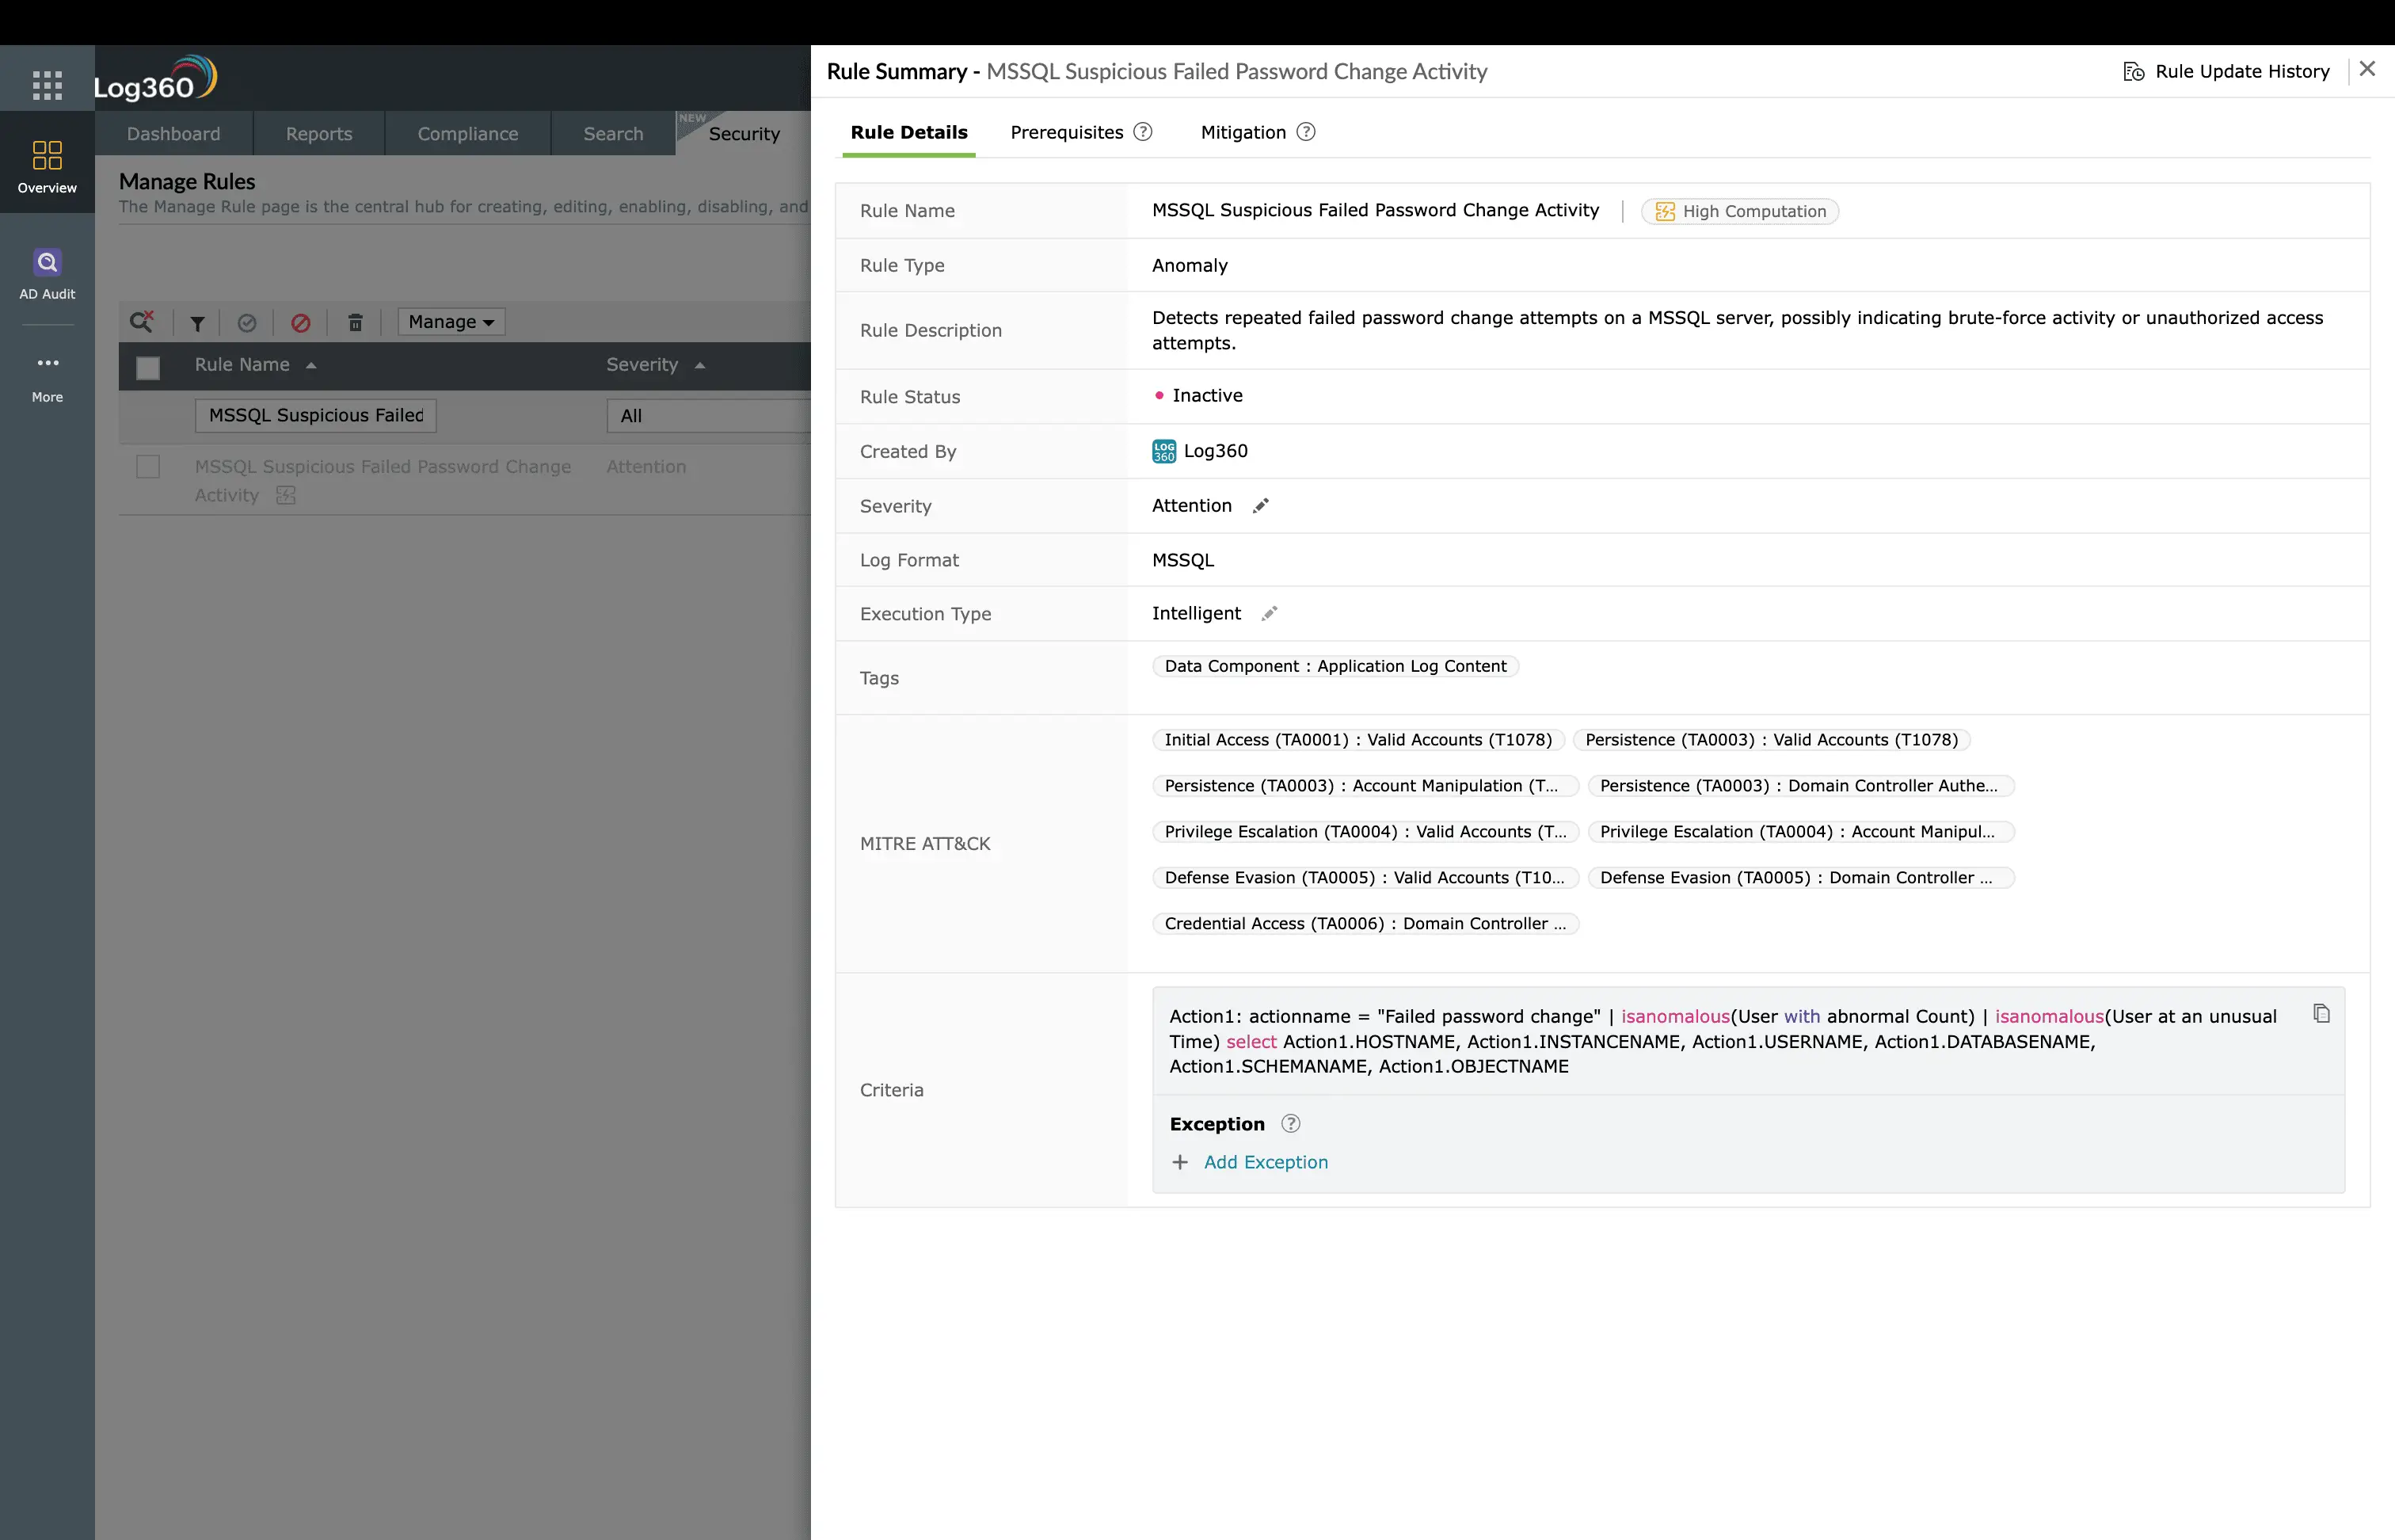This screenshot has height=1540, width=2395.
Task: Toggle Rule Name column sort order
Action: tap(310, 365)
